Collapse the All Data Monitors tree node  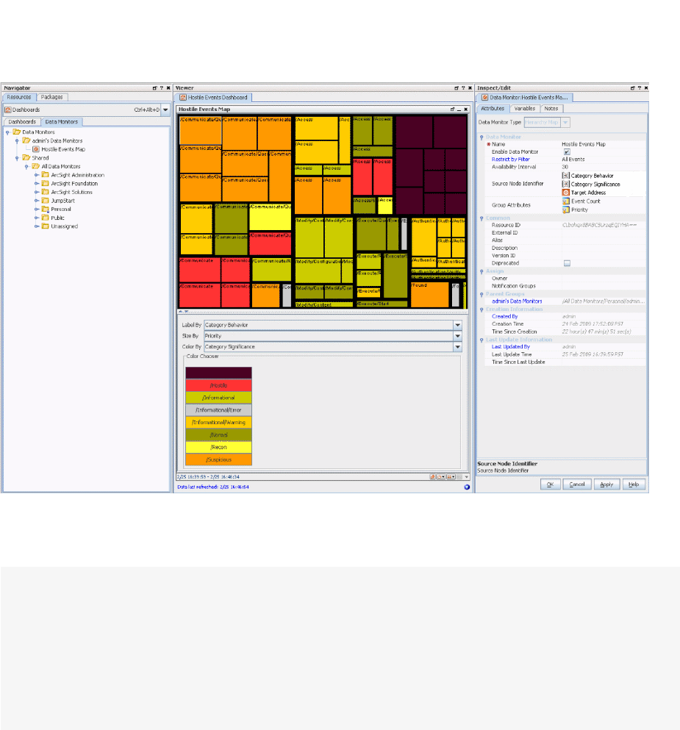(x=27, y=167)
